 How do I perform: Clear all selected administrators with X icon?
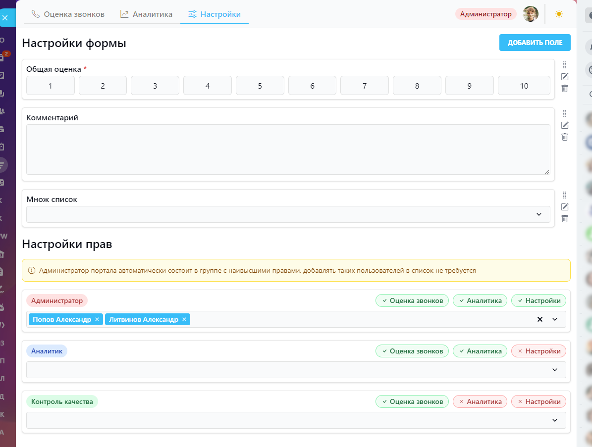(540, 319)
